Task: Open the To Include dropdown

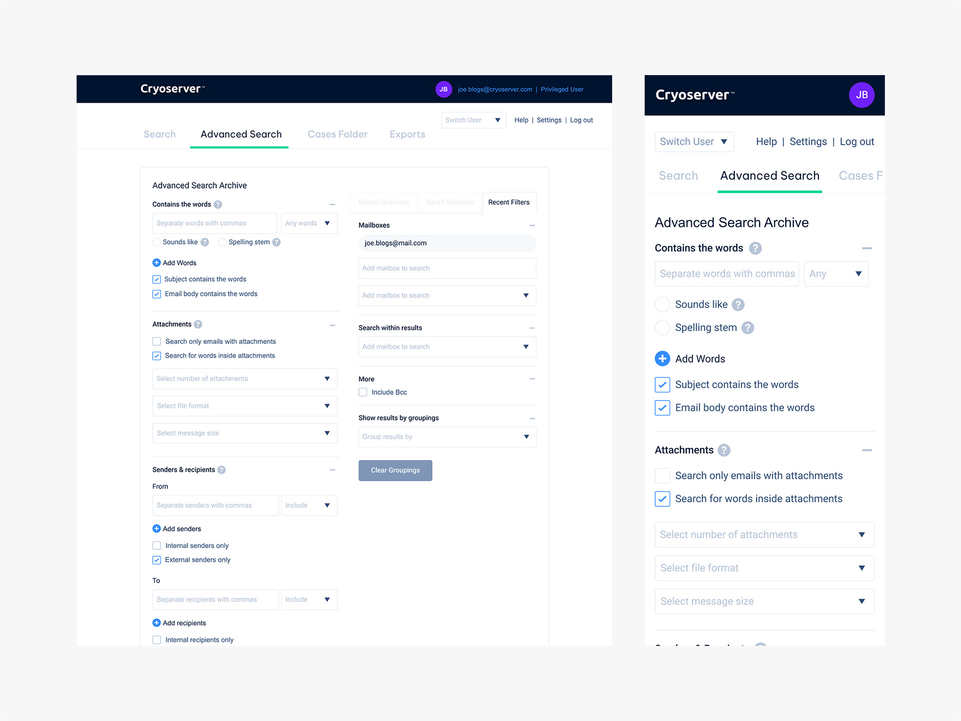Action: point(309,599)
